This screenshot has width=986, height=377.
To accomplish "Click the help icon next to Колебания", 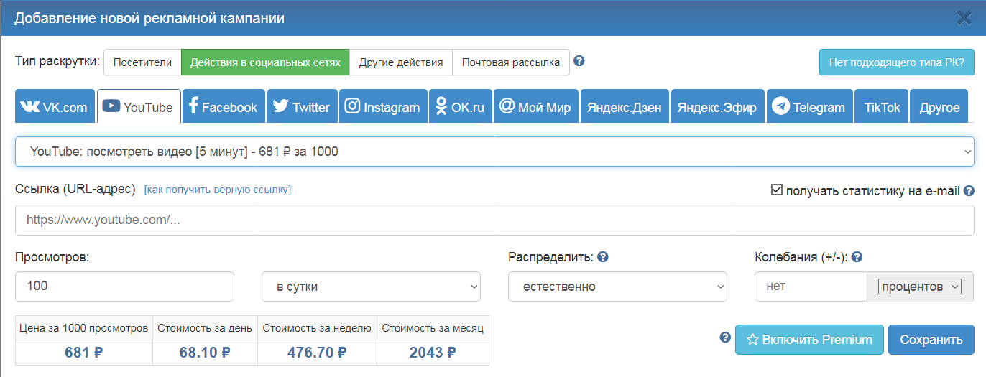I will pyautogui.click(x=857, y=257).
